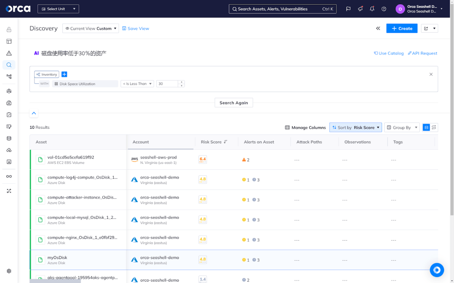The width and height of the screenshot is (454, 283).
Task: Open the lock icon in sidebar
Action: [9, 29]
